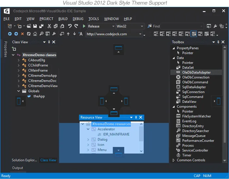The height and width of the screenshot is (179, 229).
Task: Click the Toolbox scrollbar up arrow
Action: (225, 47)
